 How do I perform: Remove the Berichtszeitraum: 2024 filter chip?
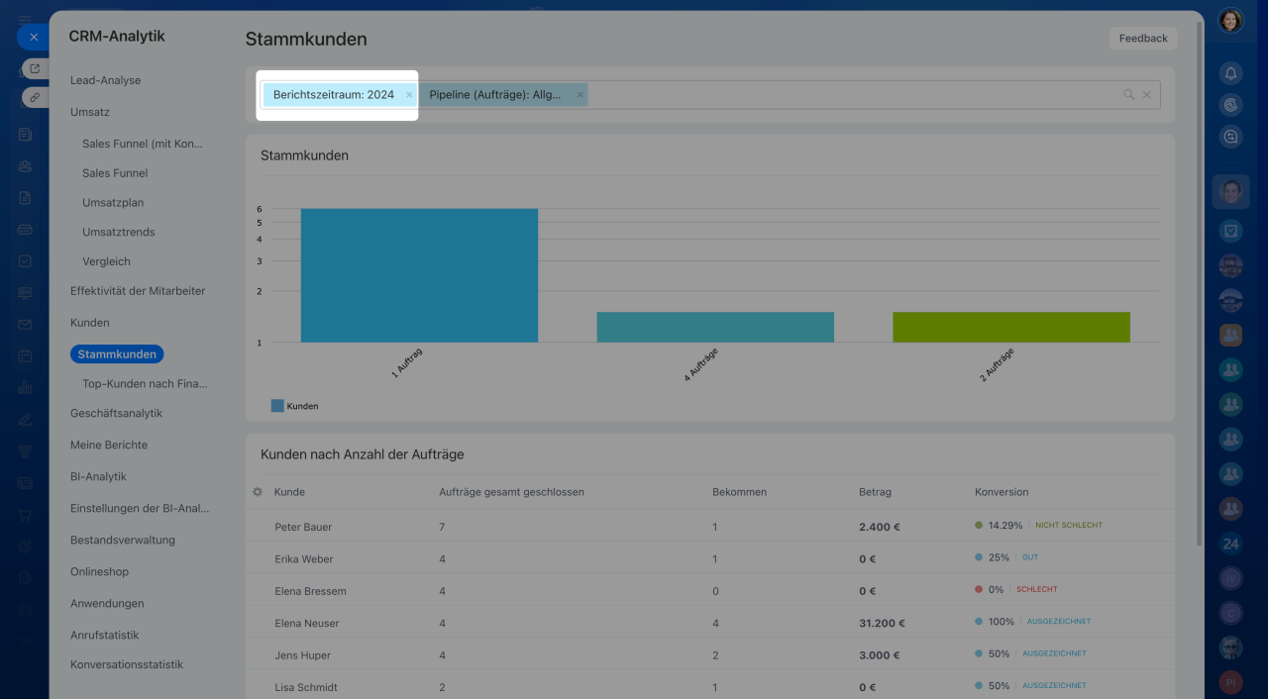coord(409,95)
